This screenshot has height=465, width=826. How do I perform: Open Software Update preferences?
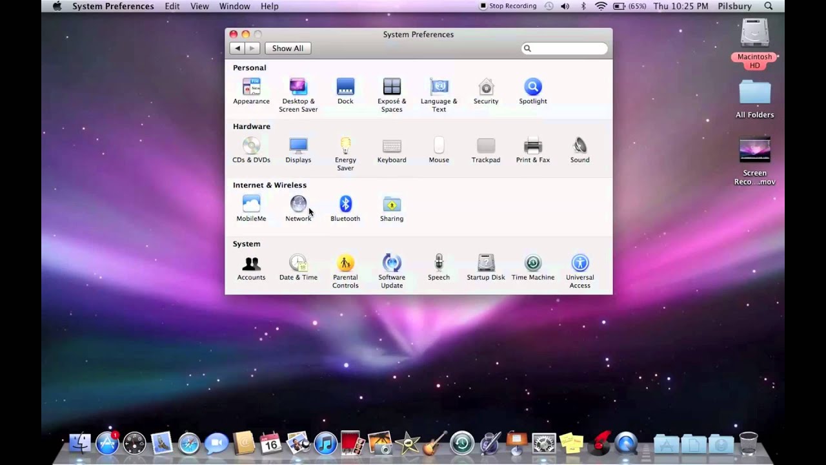click(x=392, y=271)
